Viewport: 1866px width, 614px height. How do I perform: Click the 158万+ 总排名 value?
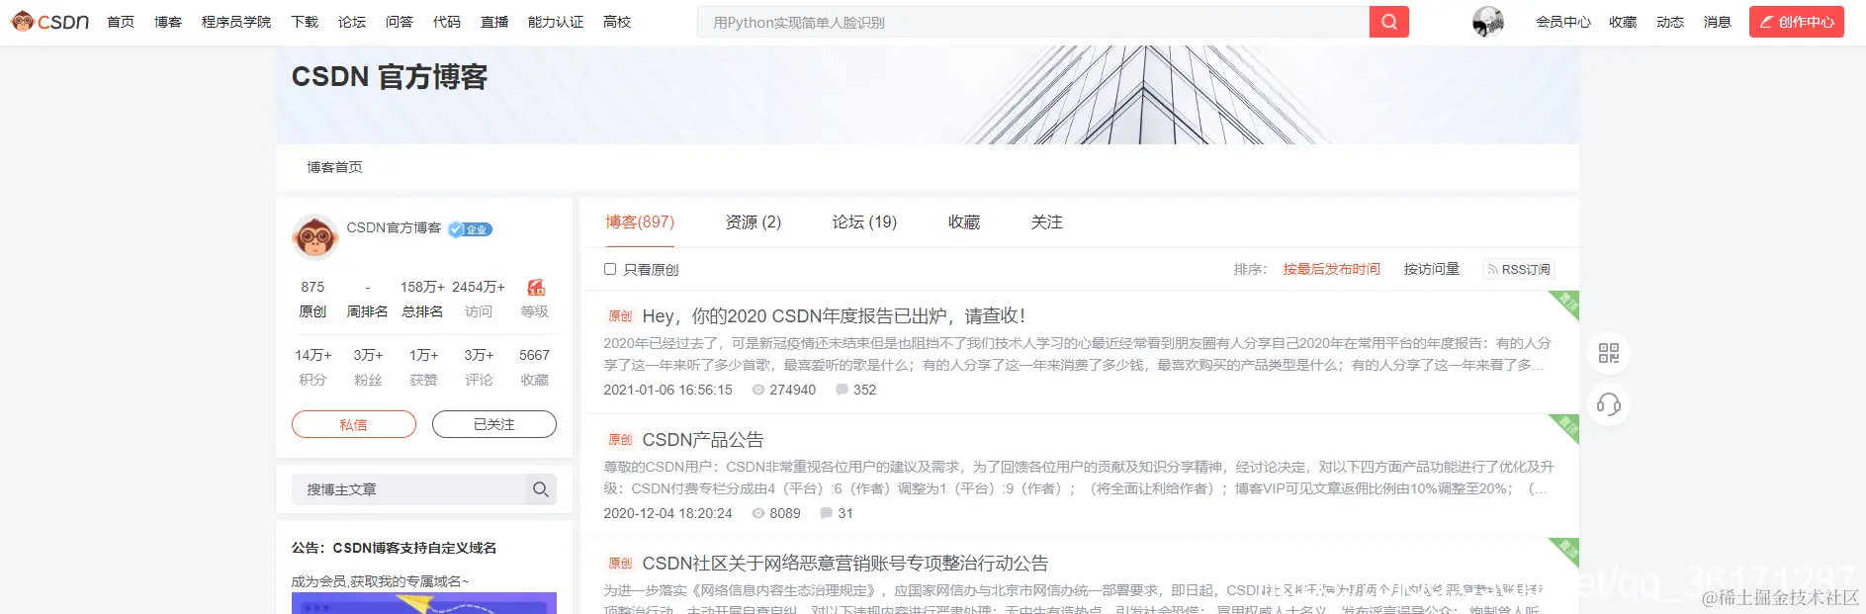(422, 287)
